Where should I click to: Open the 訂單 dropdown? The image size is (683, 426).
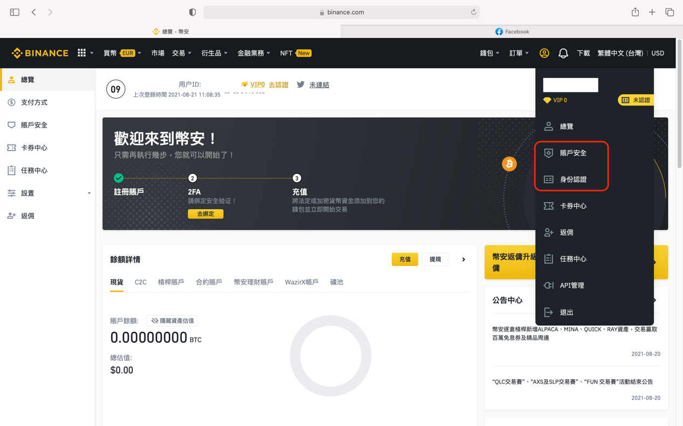[519, 53]
